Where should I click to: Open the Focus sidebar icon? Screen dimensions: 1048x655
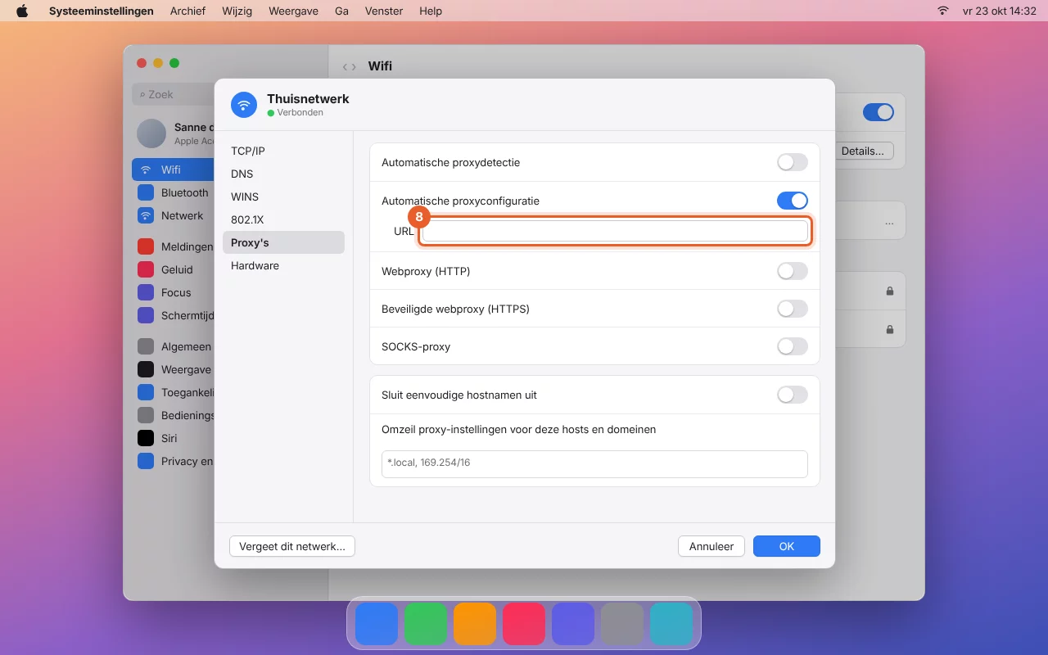point(146,292)
